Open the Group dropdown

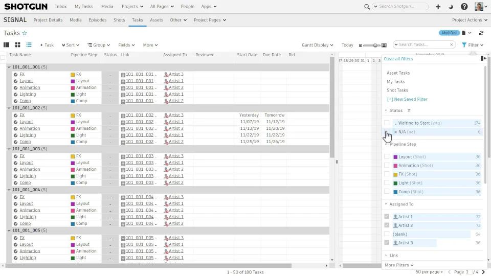tap(99, 45)
